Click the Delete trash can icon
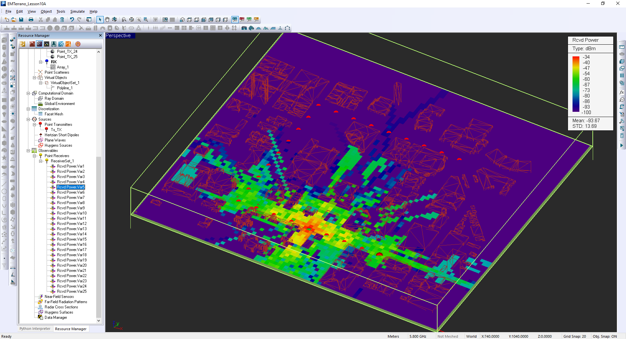626x339 pixels. 62,20
